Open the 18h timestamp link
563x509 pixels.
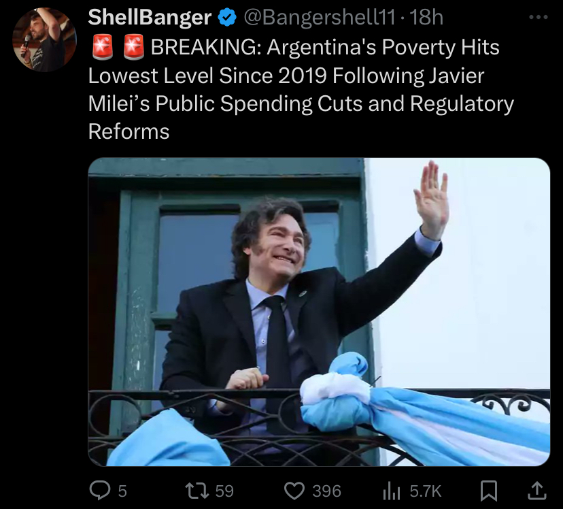pyautogui.click(x=426, y=17)
